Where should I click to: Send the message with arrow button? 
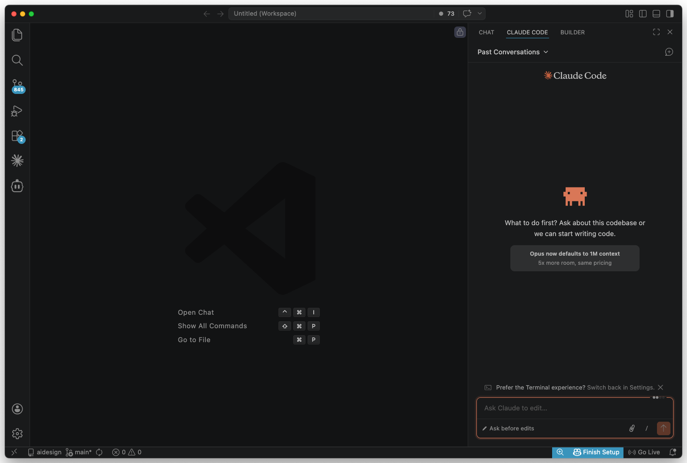coord(664,428)
